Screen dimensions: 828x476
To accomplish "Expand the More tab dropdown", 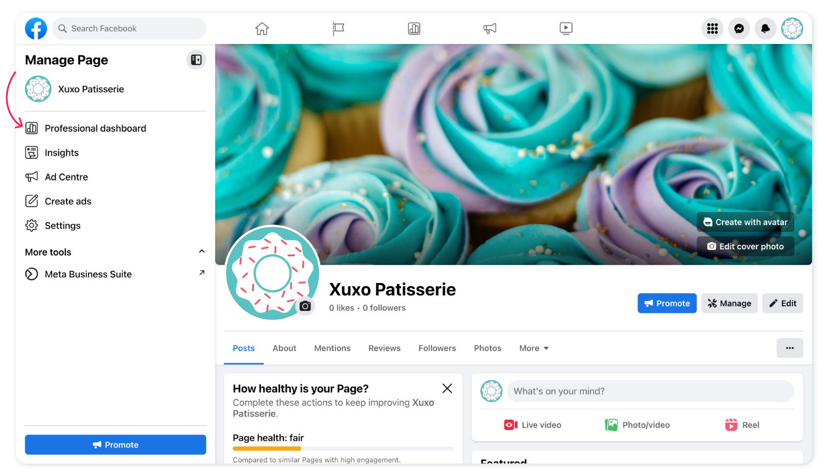I will coord(534,348).
